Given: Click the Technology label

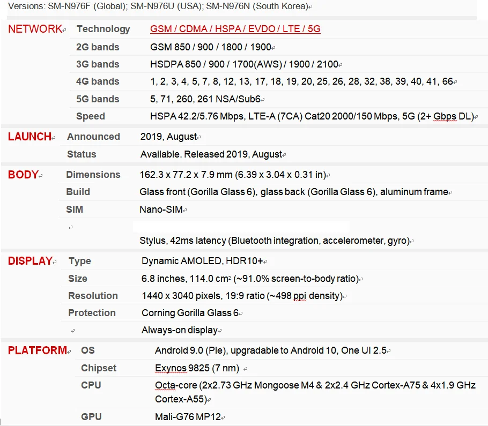Looking at the screenshot, I should 103,29.
